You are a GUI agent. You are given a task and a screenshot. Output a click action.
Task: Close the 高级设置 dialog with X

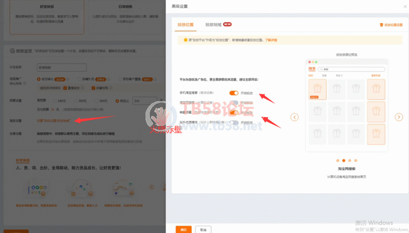(404, 6)
